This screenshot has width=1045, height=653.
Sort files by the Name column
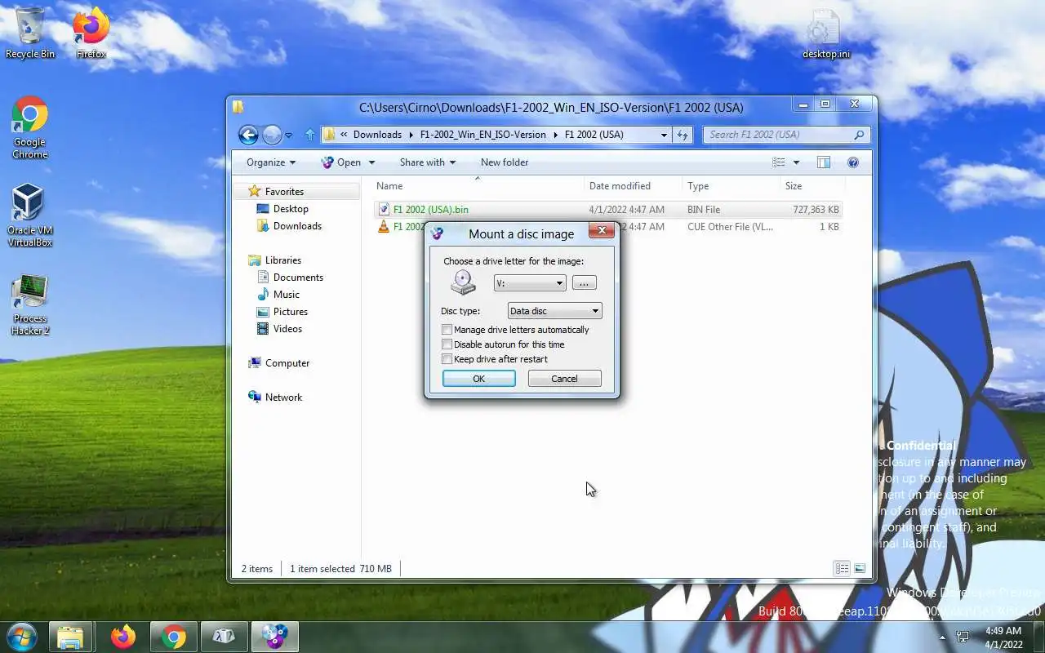[x=478, y=186]
